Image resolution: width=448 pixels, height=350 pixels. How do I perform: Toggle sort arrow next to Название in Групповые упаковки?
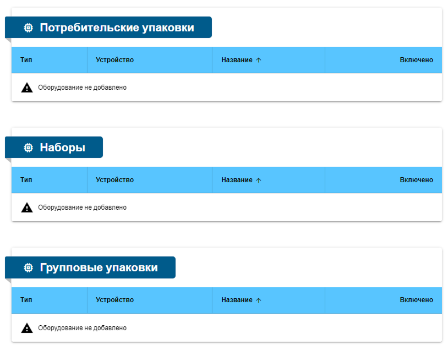click(259, 300)
